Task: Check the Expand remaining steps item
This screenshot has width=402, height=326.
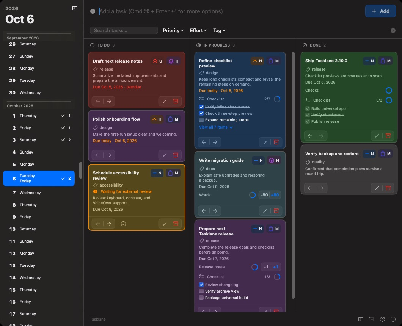Action: [x=201, y=120]
